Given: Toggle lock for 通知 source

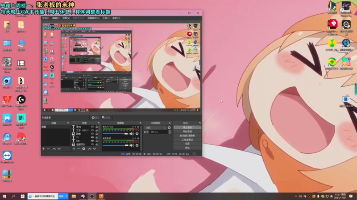Looking at the screenshot, I should [x=97, y=127].
